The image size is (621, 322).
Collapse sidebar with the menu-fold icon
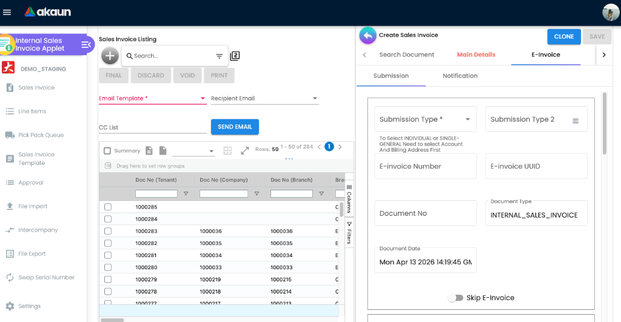pyautogui.click(x=86, y=45)
